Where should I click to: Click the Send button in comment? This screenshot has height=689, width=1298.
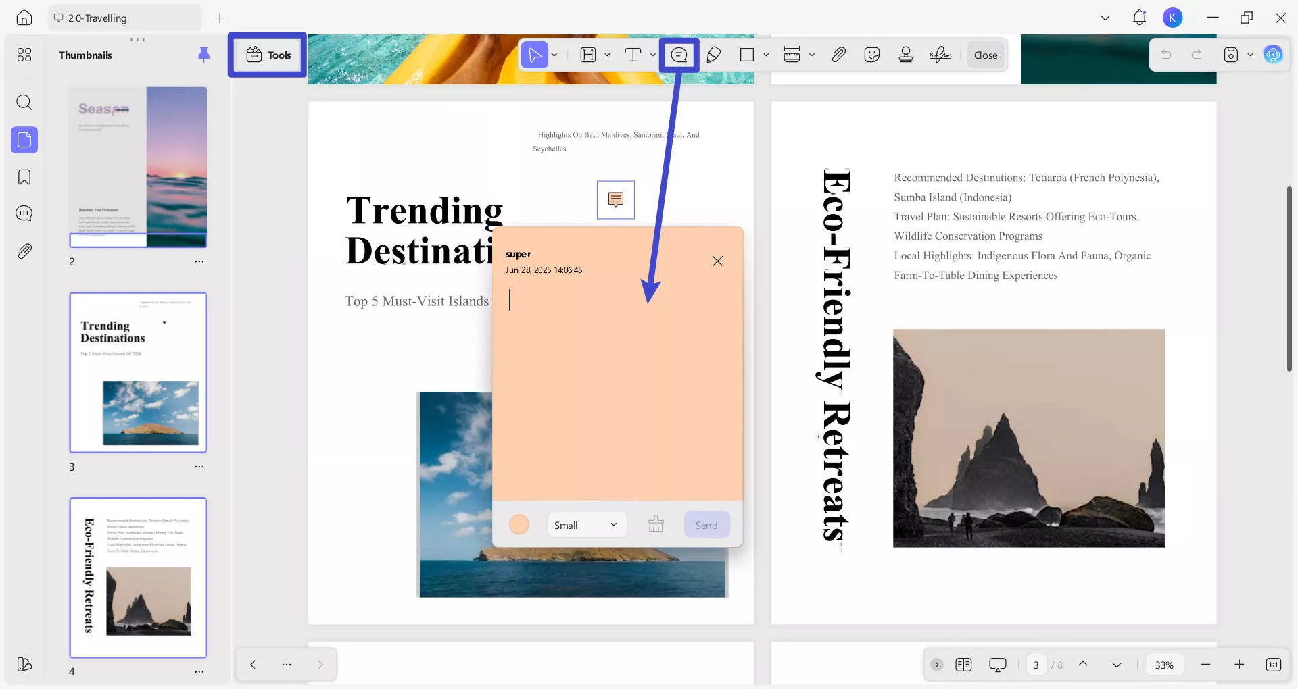pos(706,525)
